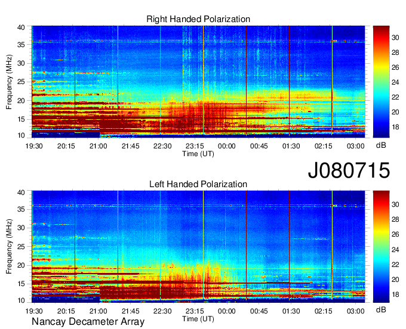This screenshot has height=329, width=406.
Task: Click the 20 MHz tick of Right Handed plot
Action: pos(21,101)
